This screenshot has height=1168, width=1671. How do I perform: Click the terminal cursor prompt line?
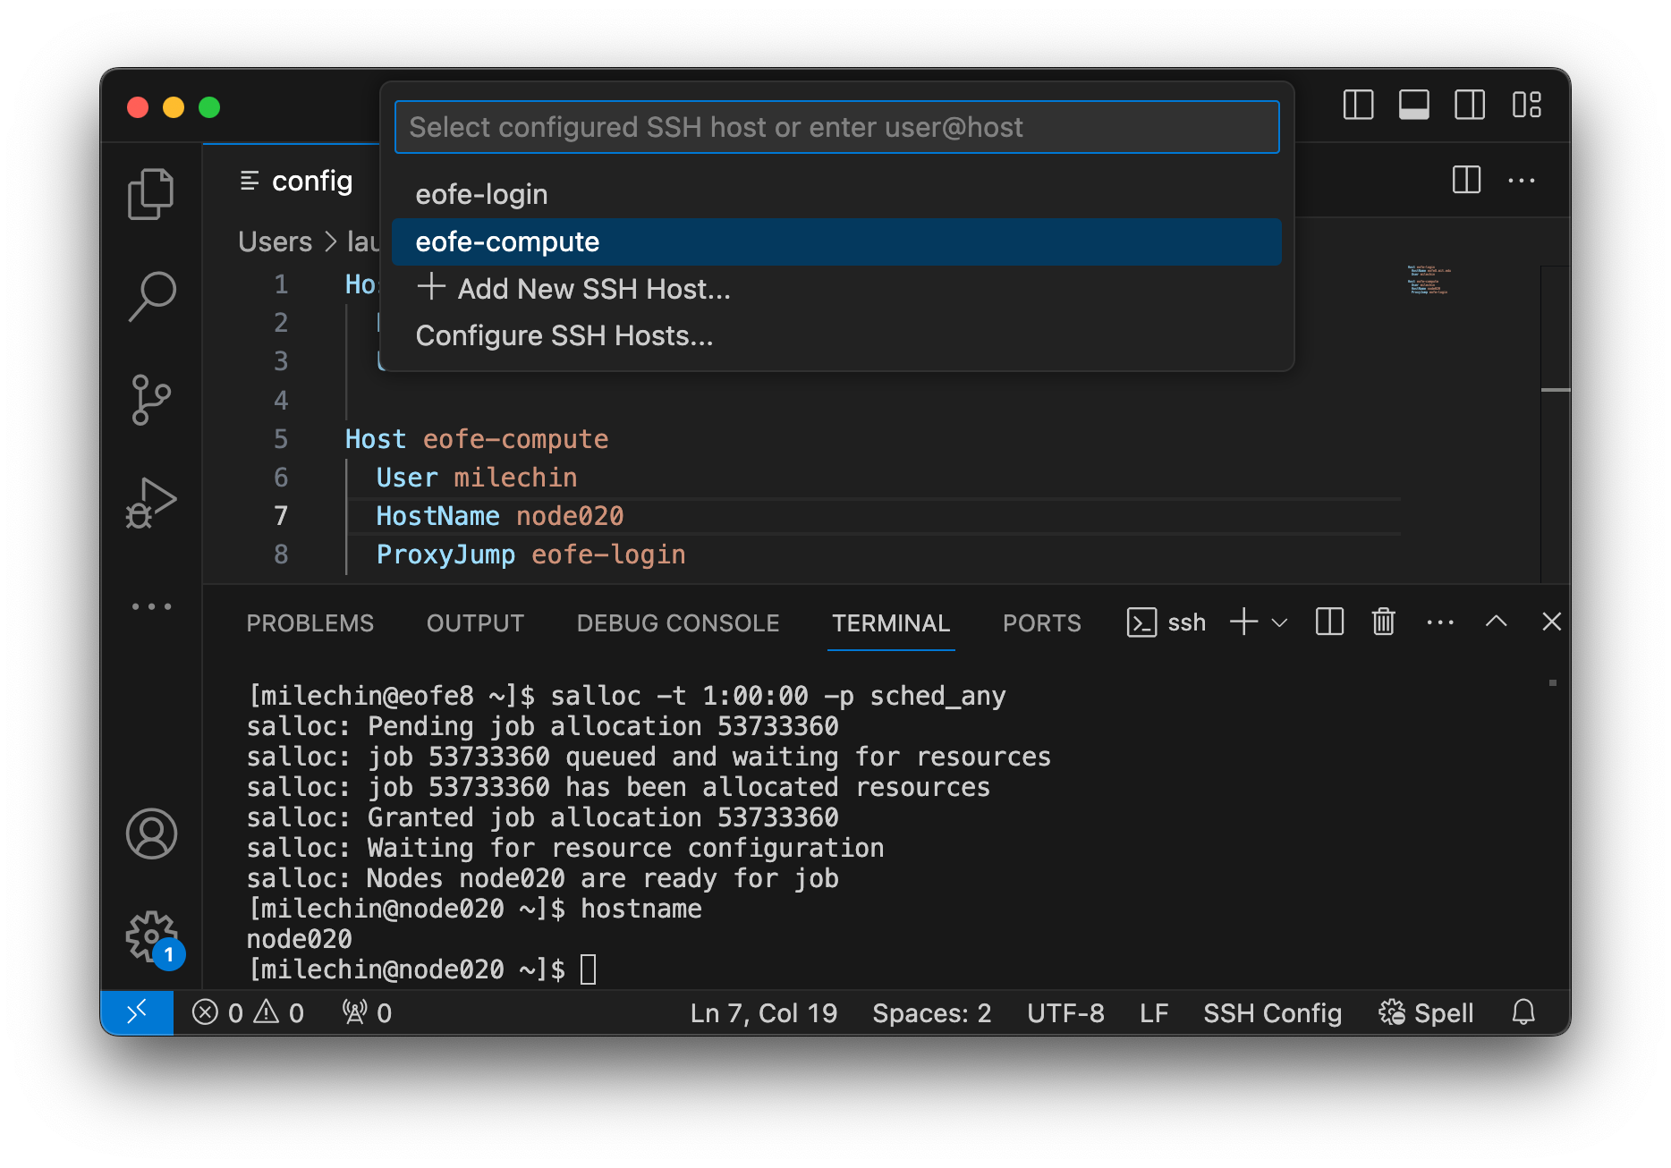click(421, 969)
